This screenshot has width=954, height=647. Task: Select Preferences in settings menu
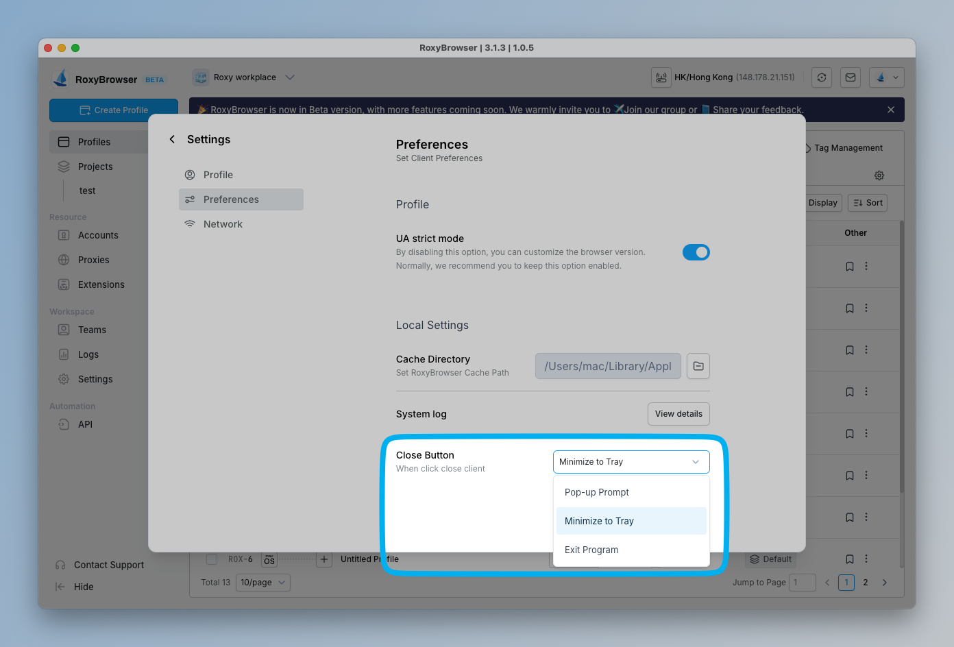tap(241, 199)
